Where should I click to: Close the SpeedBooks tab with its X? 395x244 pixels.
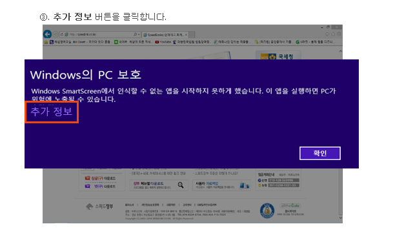tap(186, 34)
